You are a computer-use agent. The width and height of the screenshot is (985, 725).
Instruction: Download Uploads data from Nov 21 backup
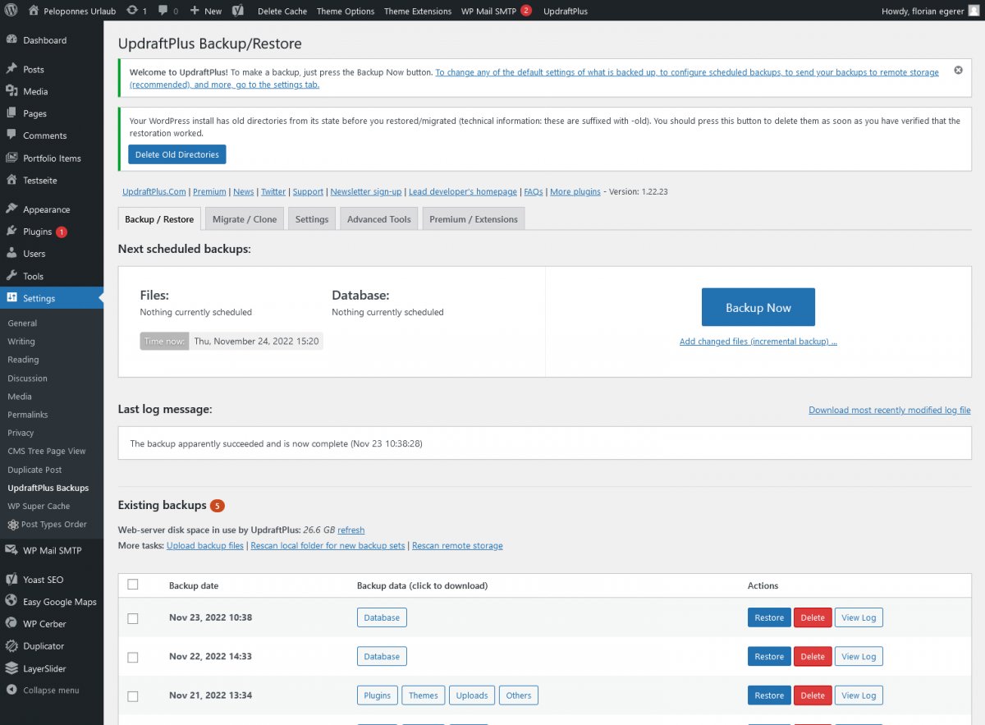[x=472, y=695]
